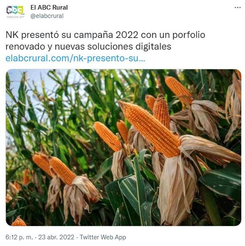The width and height of the screenshot is (245, 246).
Task: Click the elabcrural.com caption under the avatar logo
Action: tap(15, 17)
